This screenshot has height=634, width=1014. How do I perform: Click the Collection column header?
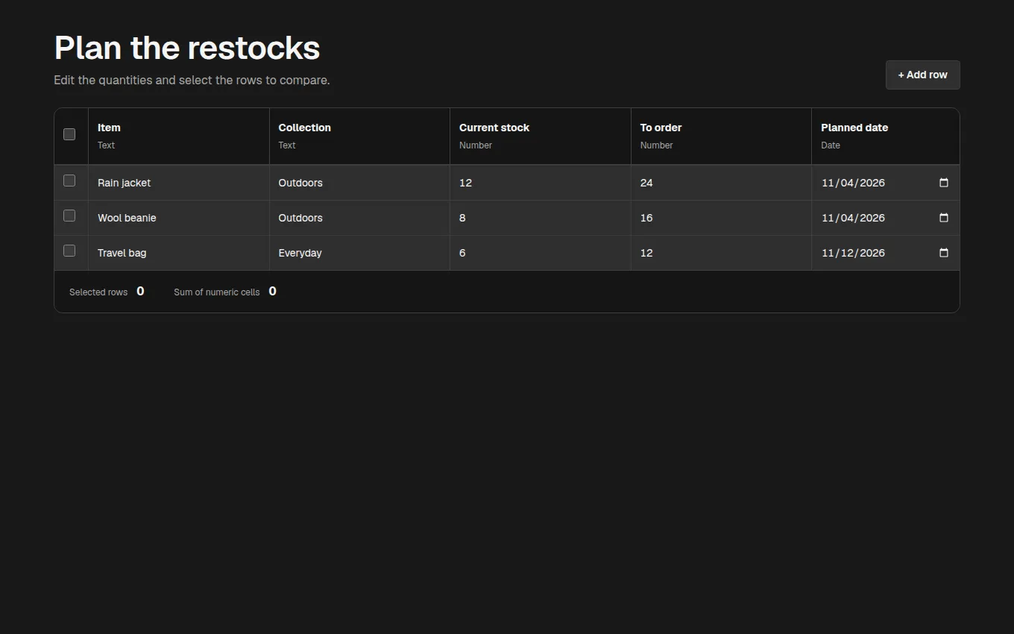pyautogui.click(x=359, y=136)
